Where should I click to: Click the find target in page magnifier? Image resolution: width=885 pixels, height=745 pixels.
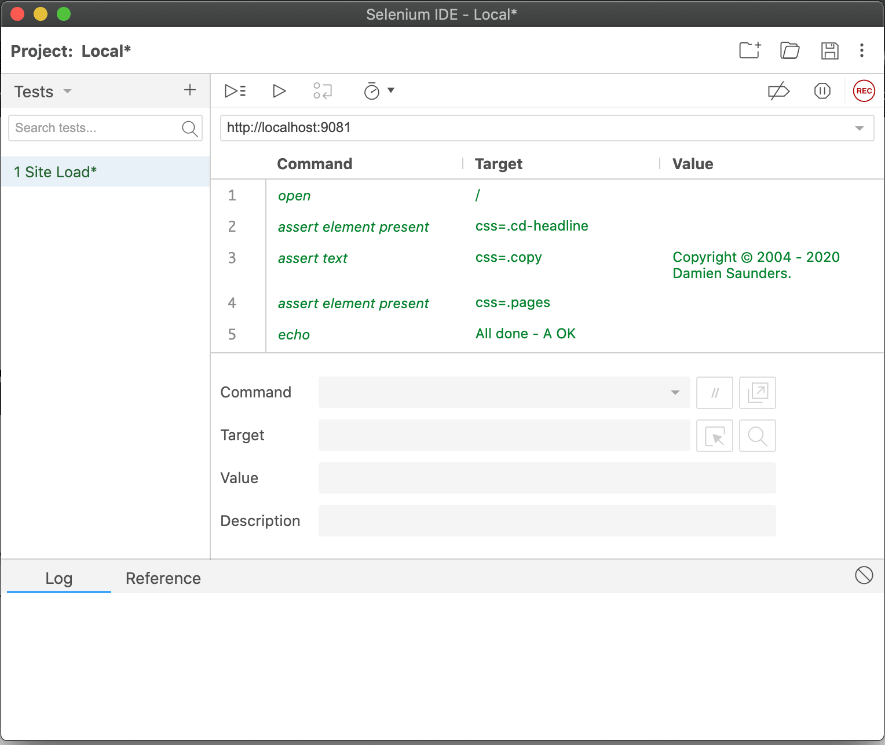coord(758,435)
